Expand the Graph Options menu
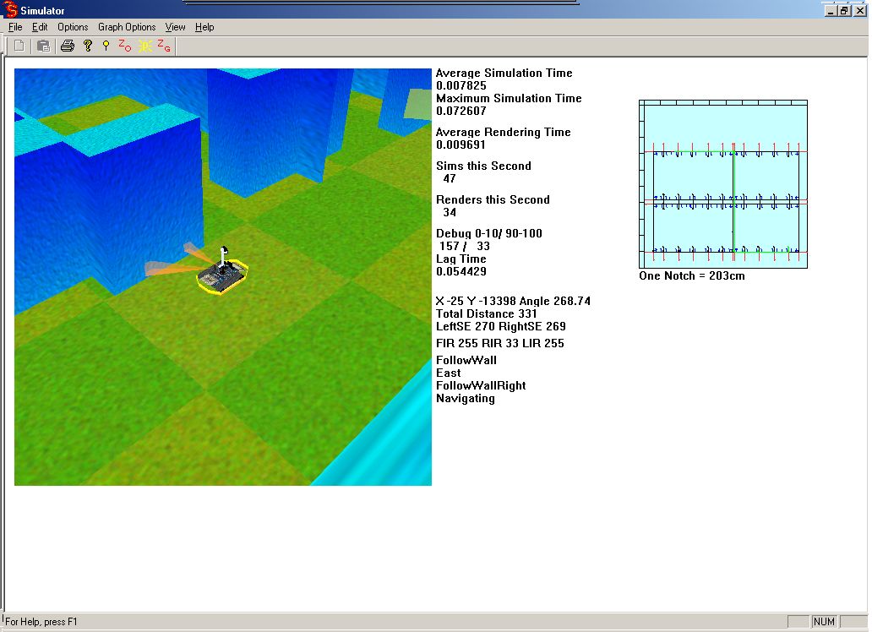Viewport: 872px width, 632px height. [127, 27]
